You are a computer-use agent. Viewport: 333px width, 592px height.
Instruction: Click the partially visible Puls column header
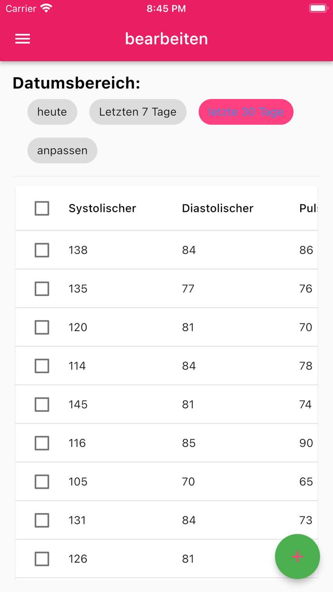point(308,208)
